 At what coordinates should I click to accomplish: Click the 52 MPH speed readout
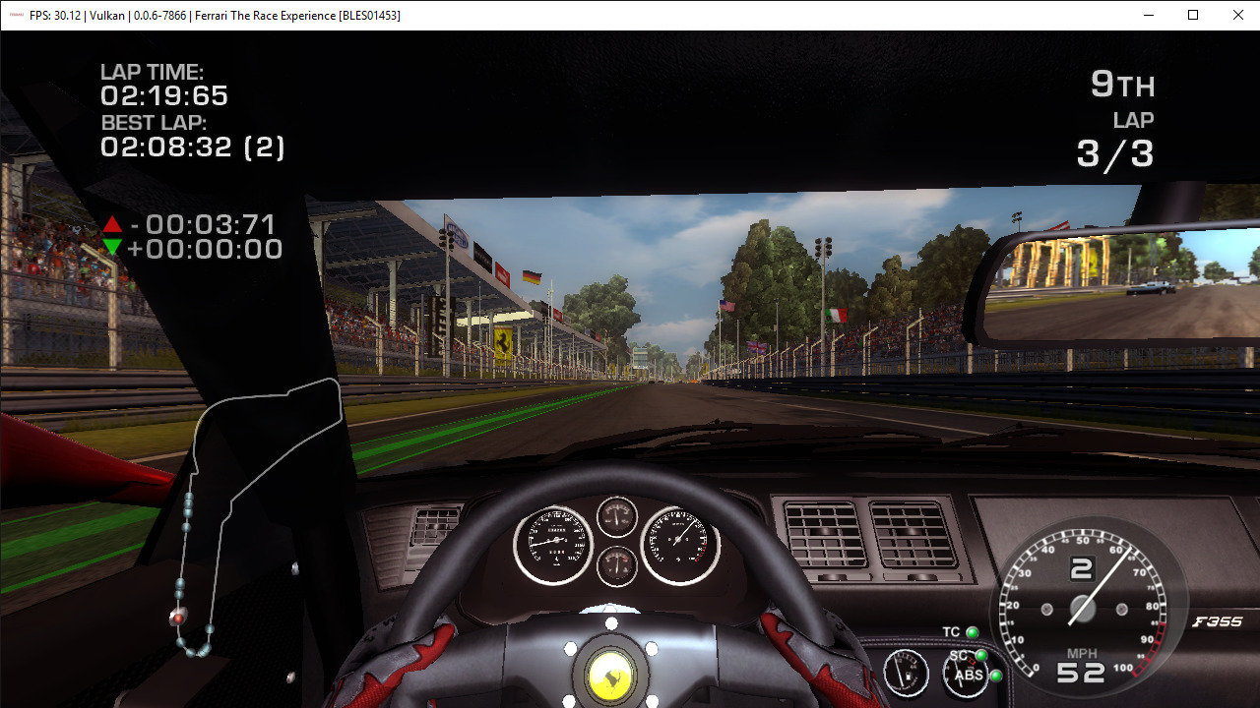[x=1081, y=672]
